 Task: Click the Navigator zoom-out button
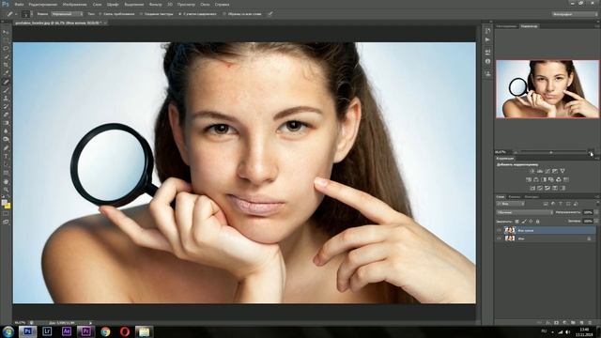point(516,152)
